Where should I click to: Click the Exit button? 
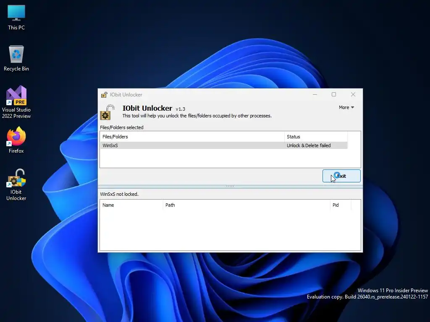tap(341, 176)
